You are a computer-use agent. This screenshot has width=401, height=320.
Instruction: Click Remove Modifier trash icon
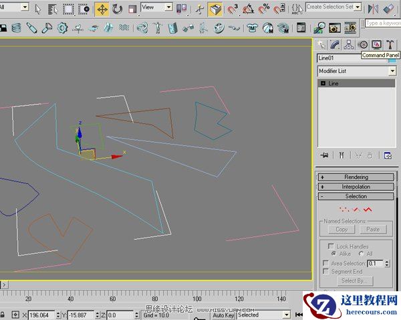370,155
